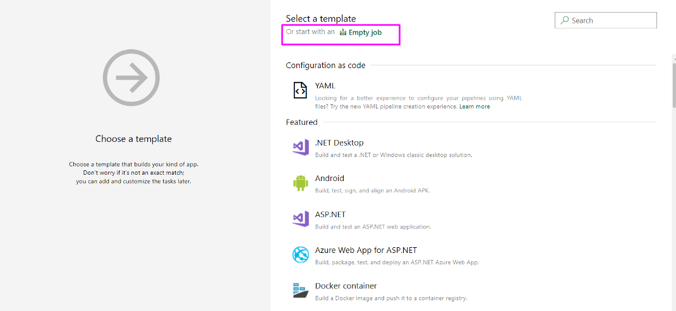
Task: Click the large circled arrow graphic
Action: [131, 78]
